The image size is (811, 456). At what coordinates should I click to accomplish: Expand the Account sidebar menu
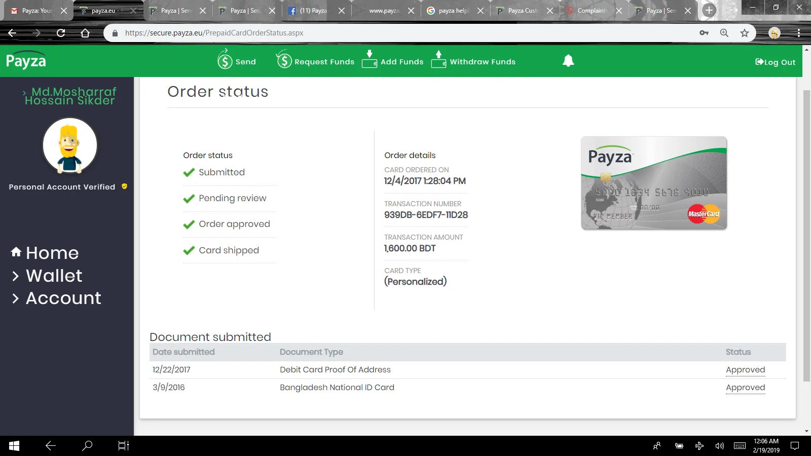[63, 298]
